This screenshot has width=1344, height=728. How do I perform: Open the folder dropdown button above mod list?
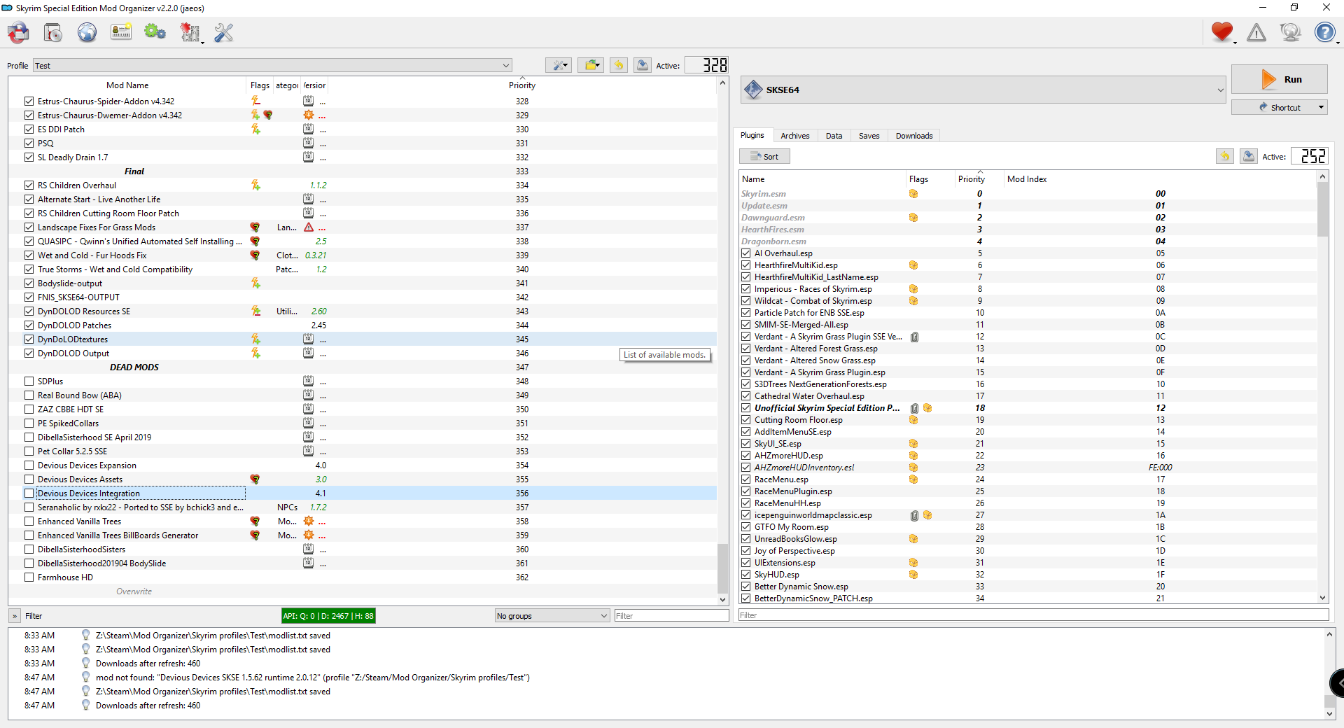(591, 65)
